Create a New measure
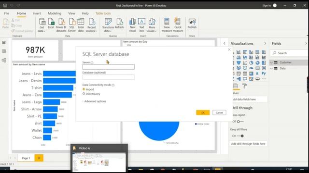309x173 pixels. point(167,25)
